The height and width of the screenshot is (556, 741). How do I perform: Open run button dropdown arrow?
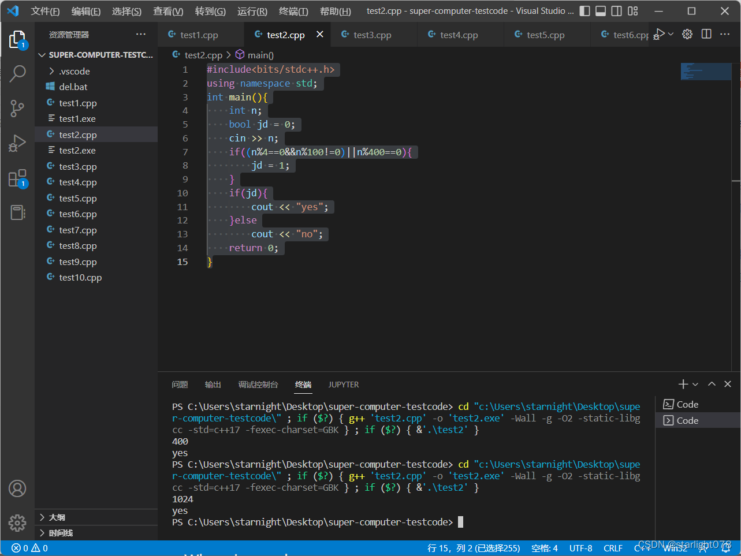(671, 34)
